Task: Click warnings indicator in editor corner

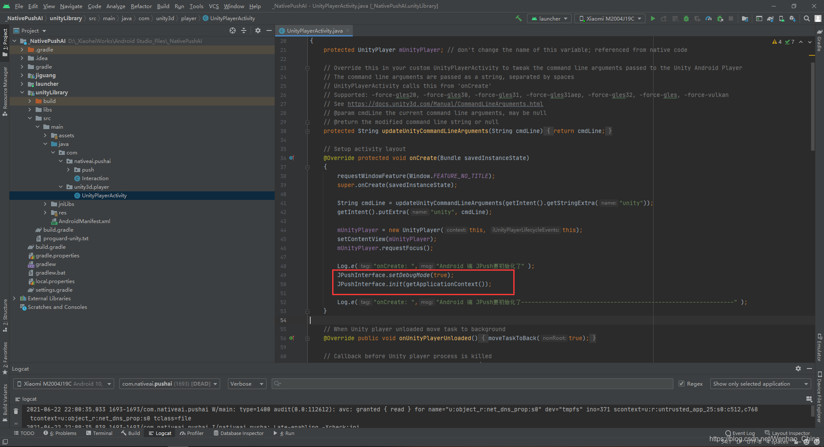Action: tap(783, 42)
